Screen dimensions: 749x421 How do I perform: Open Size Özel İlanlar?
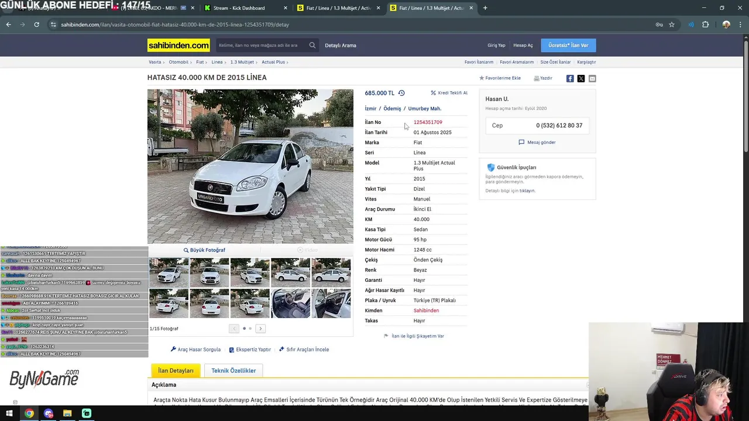[x=555, y=62]
